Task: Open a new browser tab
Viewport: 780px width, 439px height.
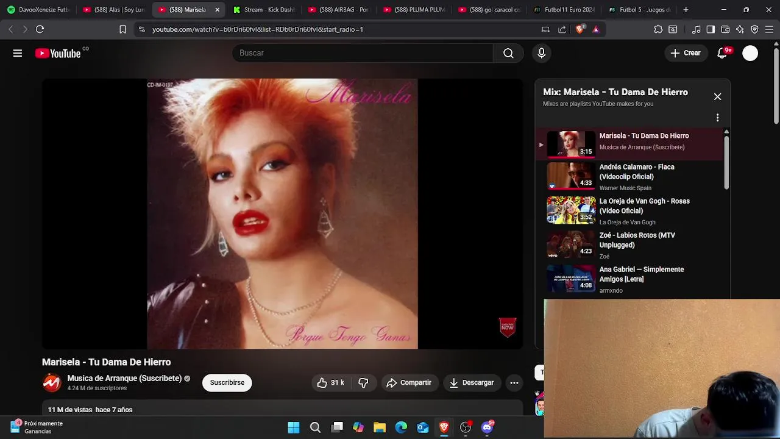Action: [686, 10]
